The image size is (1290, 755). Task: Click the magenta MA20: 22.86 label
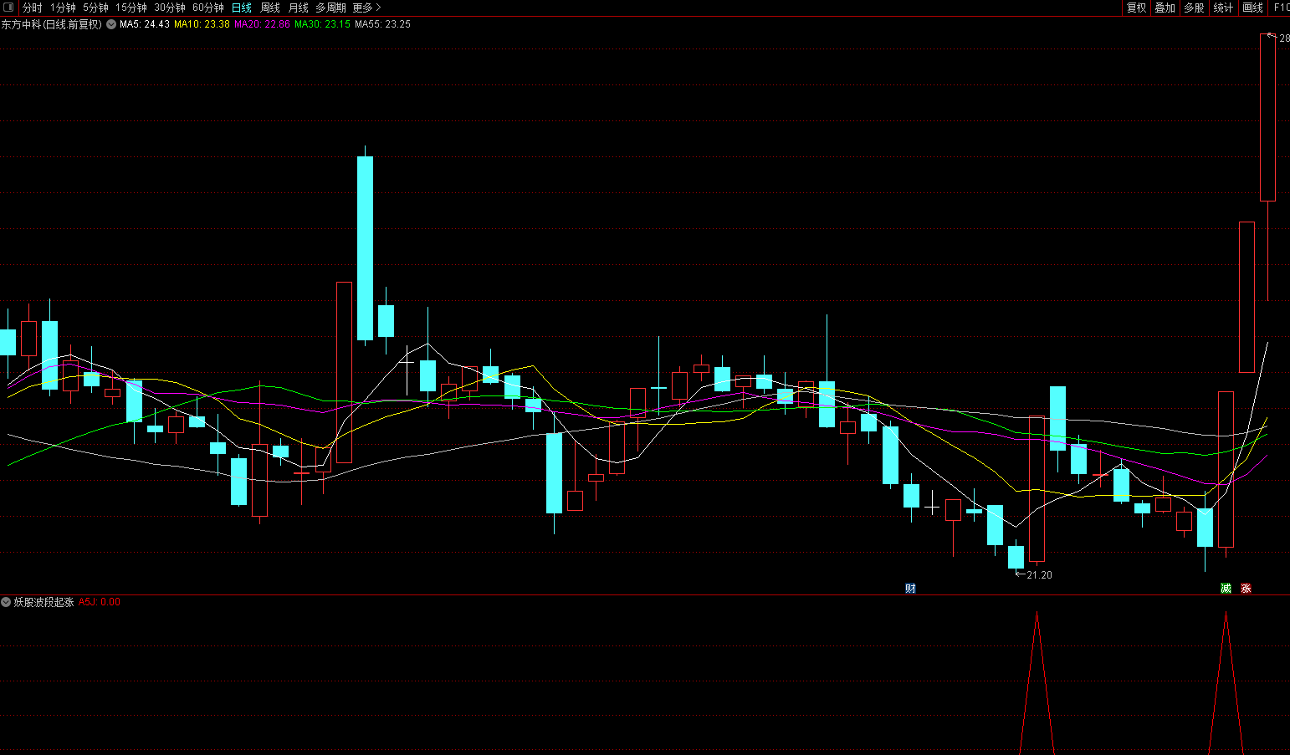click(x=262, y=24)
